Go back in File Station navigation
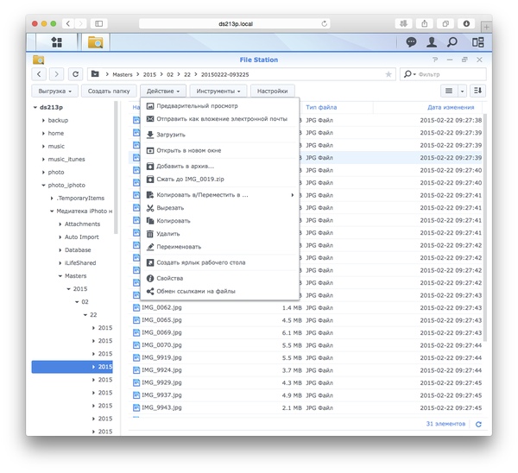The width and height of the screenshot is (518, 473). pos(39,74)
